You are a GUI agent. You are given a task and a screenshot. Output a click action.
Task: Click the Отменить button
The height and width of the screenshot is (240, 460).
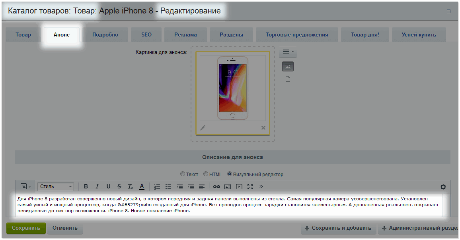tap(65, 228)
